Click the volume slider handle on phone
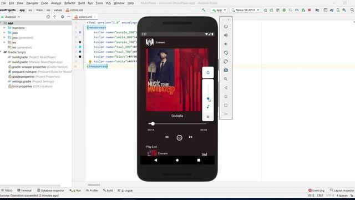 pyautogui.click(x=208, y=99)
